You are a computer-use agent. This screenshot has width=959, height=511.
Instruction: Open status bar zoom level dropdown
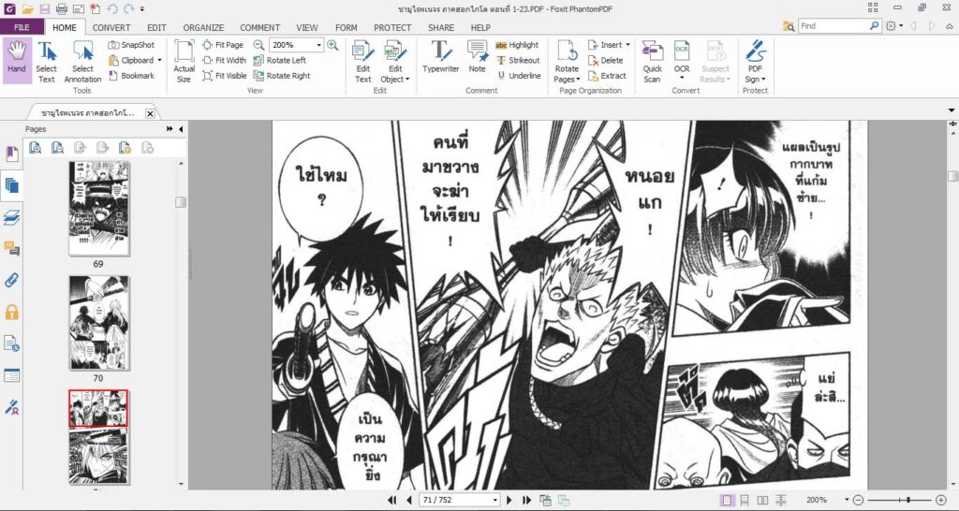coord(847,500)
